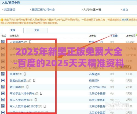Switch to the 文档 tab
The width and height of the screenshot is (137, 114).
click(x=13, y=30)
